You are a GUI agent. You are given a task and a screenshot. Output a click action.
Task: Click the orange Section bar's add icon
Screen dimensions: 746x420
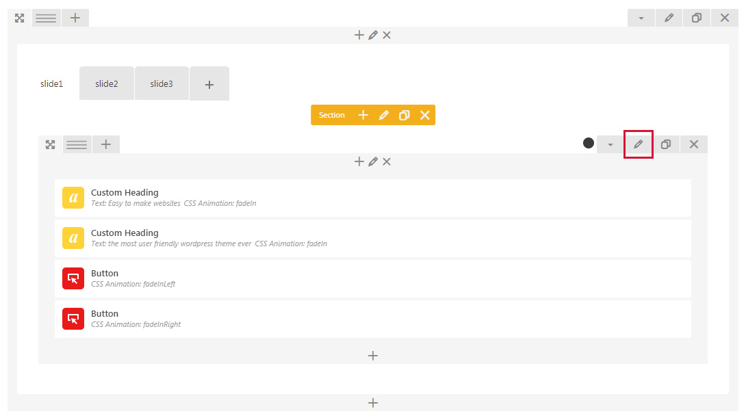pyautogui.click(x=363, y=115)
